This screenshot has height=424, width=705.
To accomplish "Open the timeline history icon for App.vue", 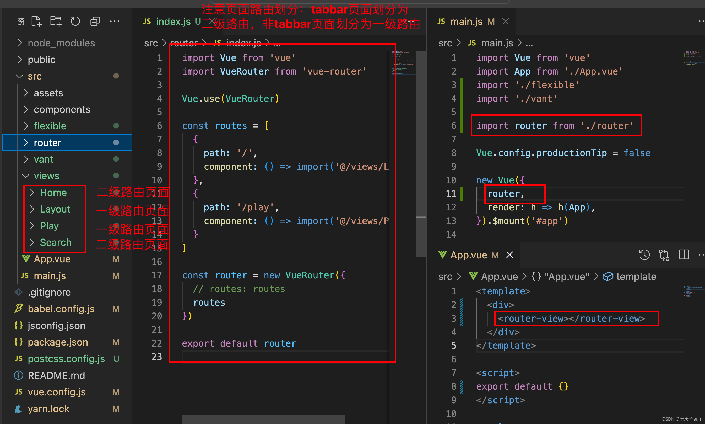I will click(644, 255).
